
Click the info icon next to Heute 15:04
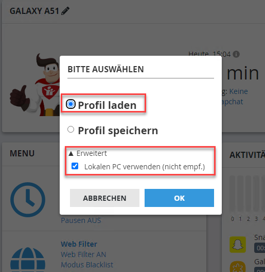236,54
